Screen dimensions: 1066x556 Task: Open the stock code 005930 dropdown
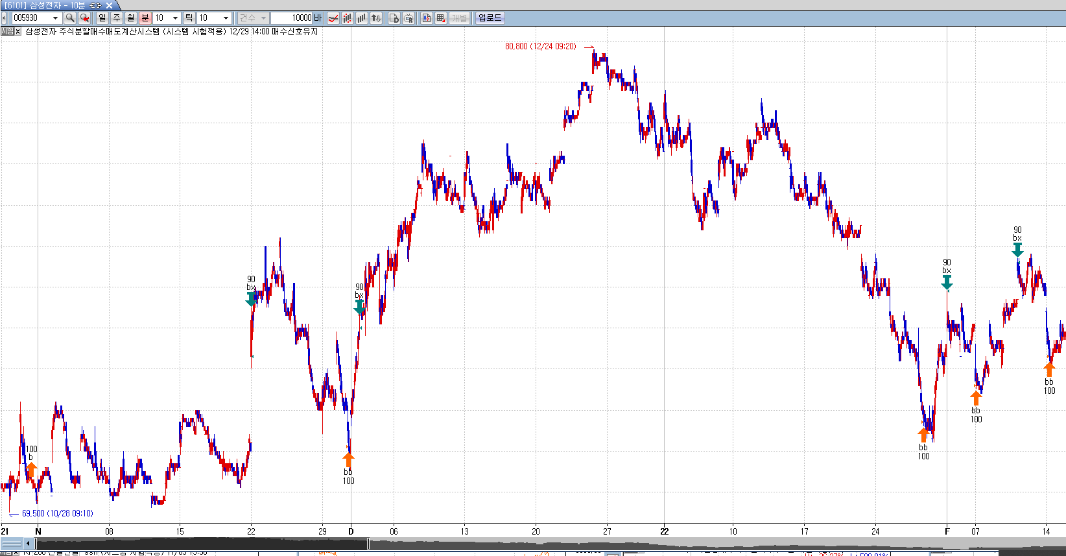click(x=55, y=18)
